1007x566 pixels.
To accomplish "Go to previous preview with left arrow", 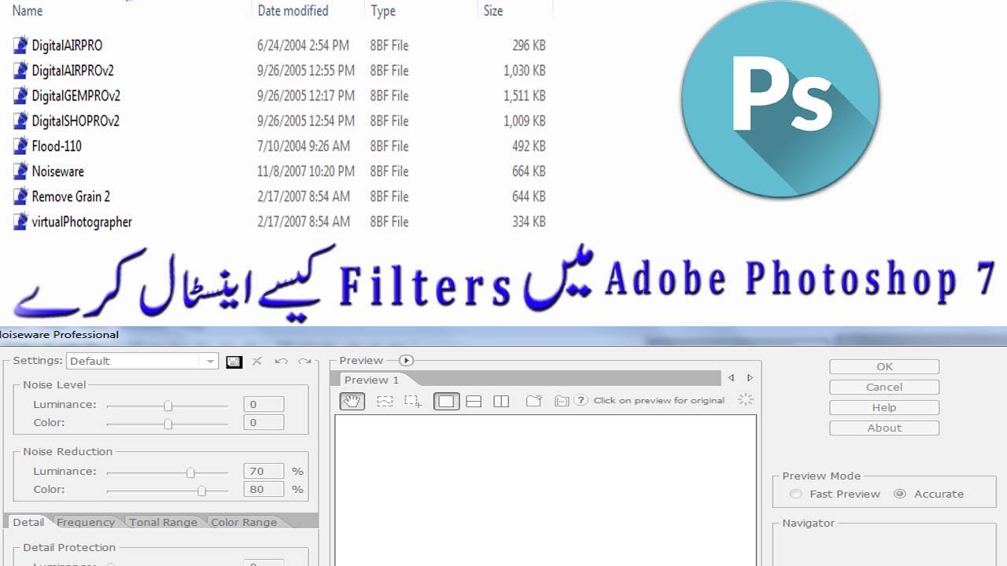I will click(x=731, y=378).
